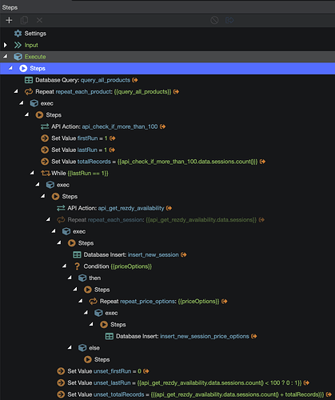Click output icon after api_get_rezdy_availability
The image size is (335, 400).
(169, 208)
